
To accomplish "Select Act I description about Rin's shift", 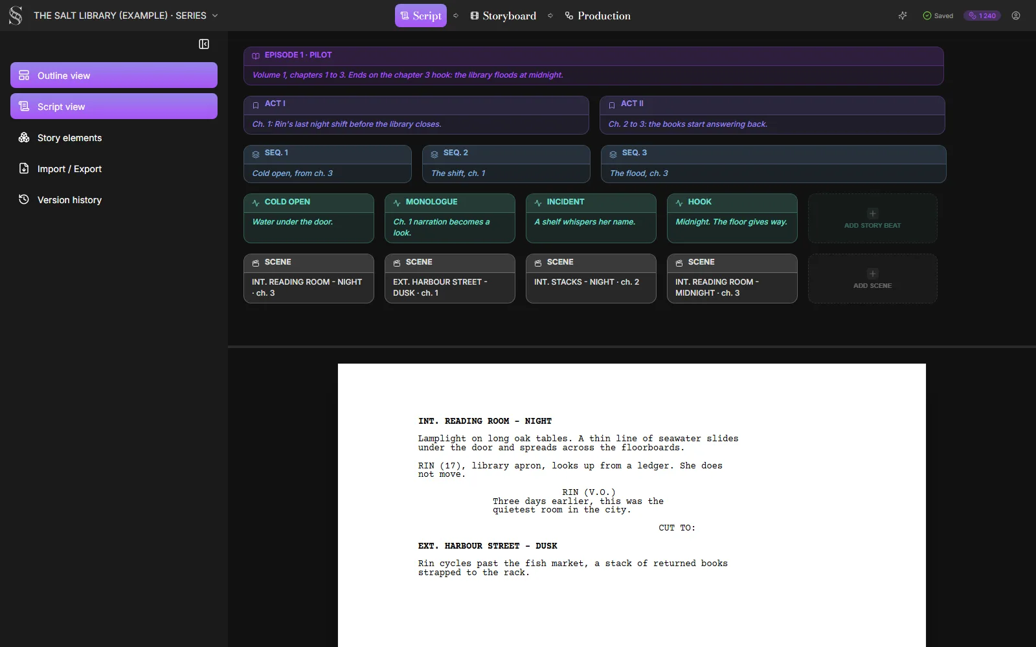I will point(347,124).
